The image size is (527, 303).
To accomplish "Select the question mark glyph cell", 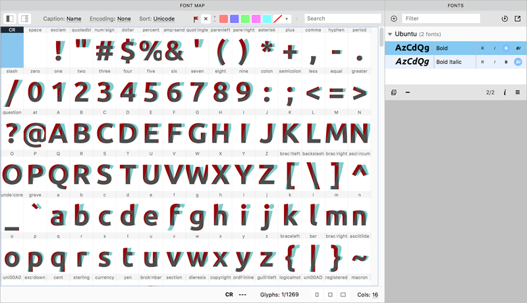I will pos(12,129).
